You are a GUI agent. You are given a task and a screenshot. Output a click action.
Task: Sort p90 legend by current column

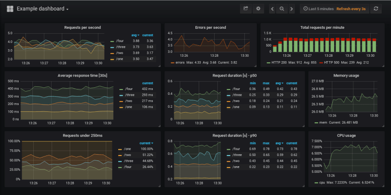[x=291, y=143]
